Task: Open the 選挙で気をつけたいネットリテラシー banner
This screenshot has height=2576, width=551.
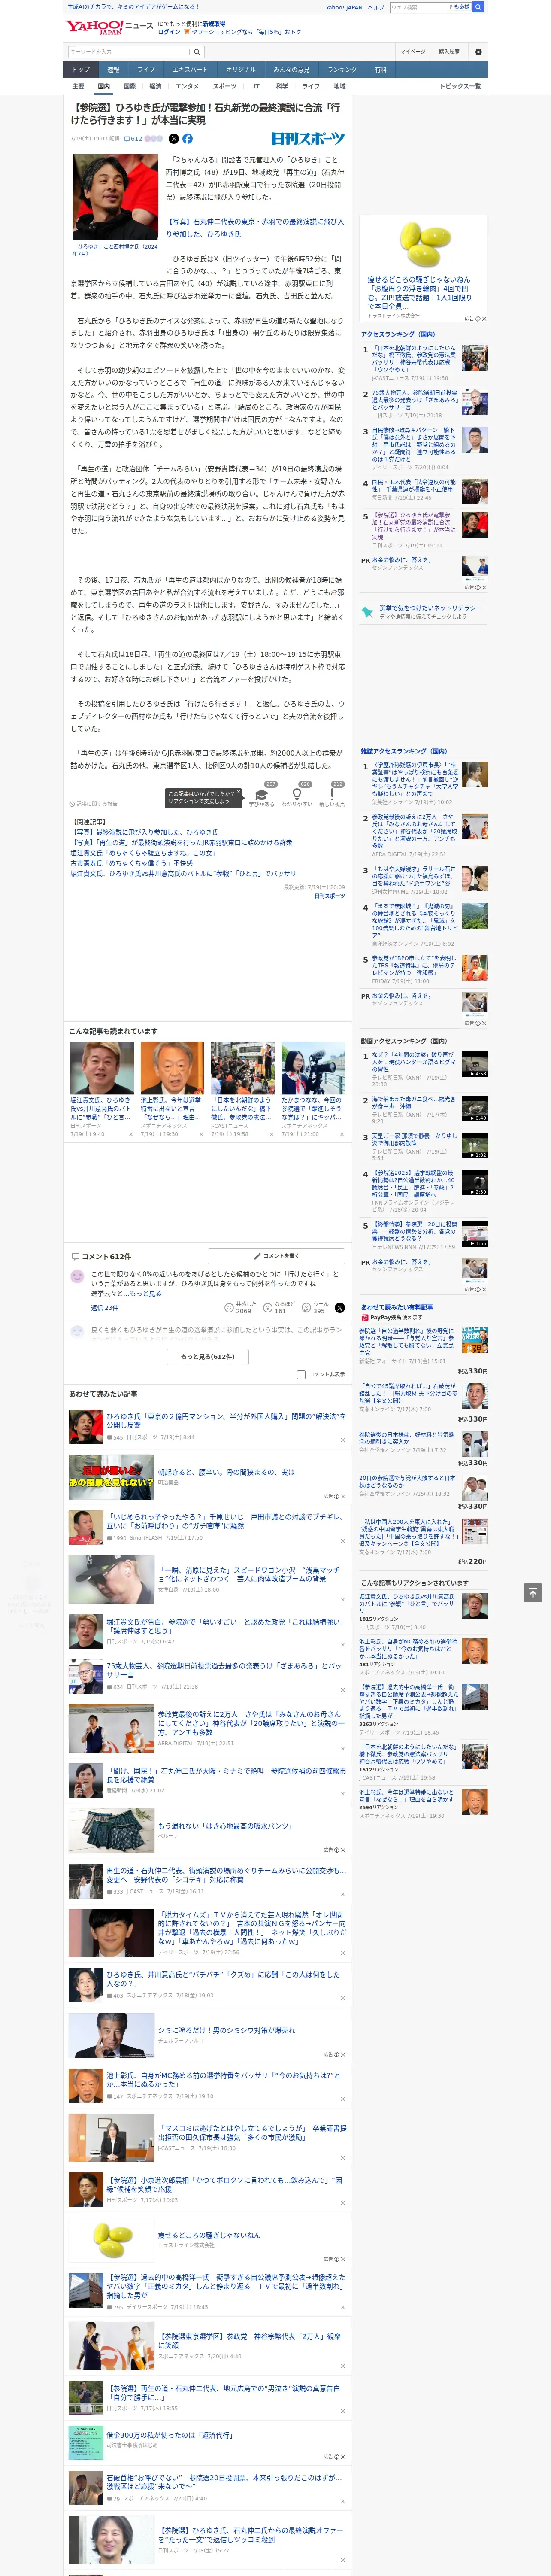Action: (x=423, y=611)
